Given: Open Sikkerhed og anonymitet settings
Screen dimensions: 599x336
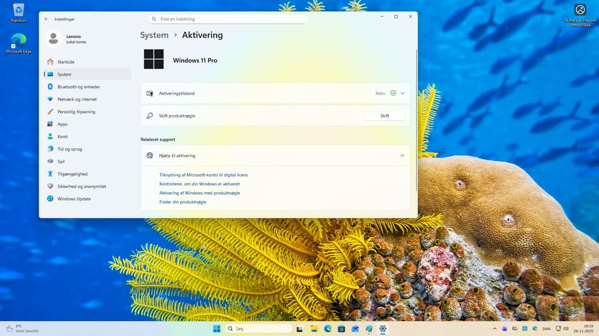Looking at the screenshot, I should 81,187.
